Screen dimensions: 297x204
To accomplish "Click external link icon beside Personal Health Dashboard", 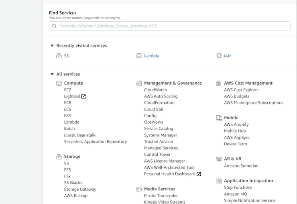I will [x=199, y=174].
